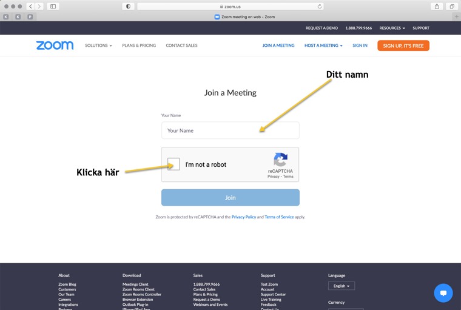Open Account footer link

point(268,289)
